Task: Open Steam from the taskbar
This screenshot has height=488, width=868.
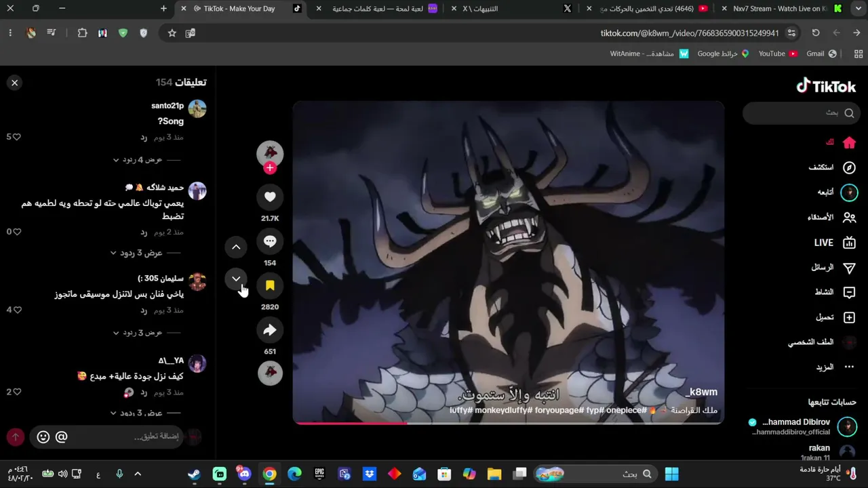Action: pyautogui.click(x=195, y=474)
